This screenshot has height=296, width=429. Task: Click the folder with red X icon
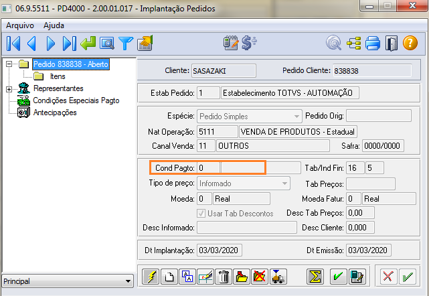coord(260,277)
